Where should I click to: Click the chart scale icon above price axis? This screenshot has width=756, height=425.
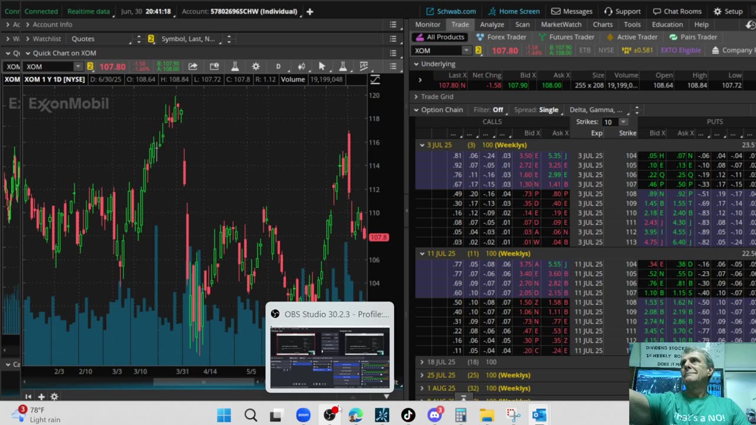point(375,79)
